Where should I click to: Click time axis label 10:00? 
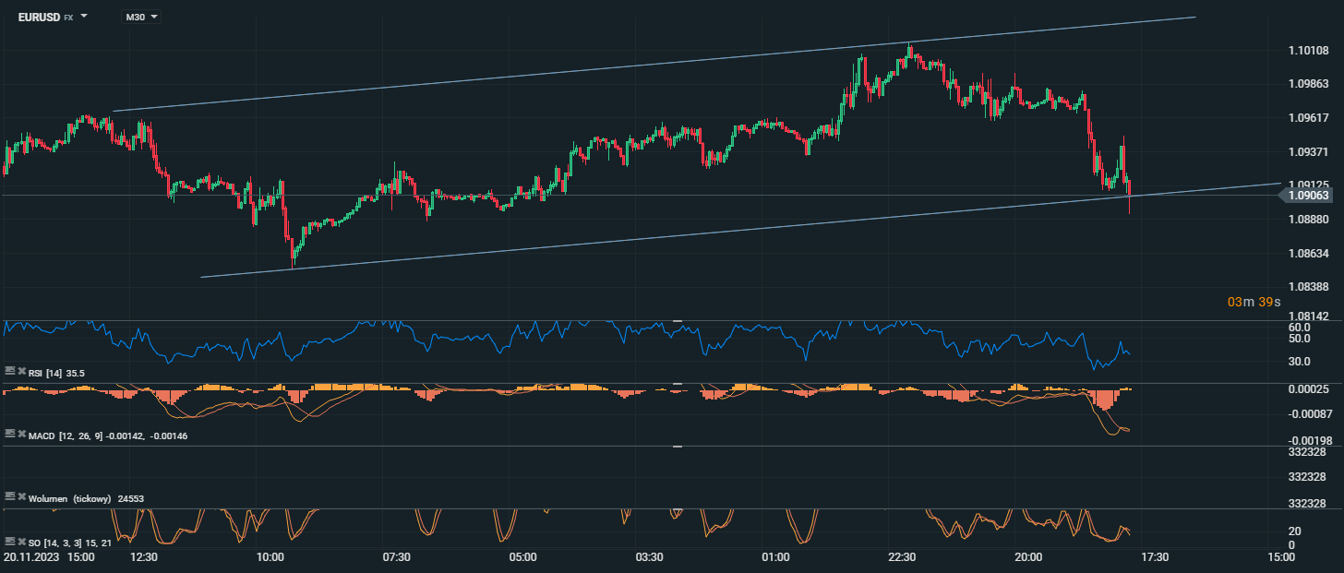[270, 557]
